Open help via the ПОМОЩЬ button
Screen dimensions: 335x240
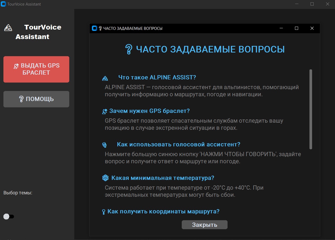[x=36, y=99]
